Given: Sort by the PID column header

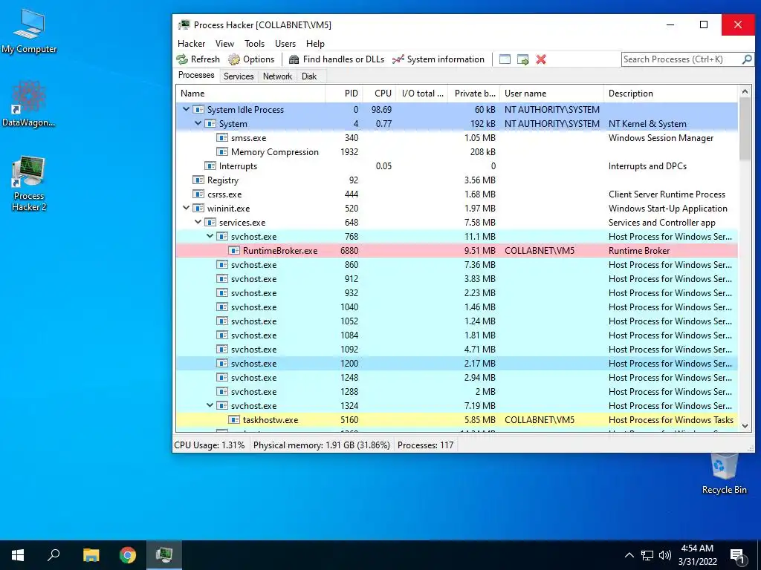Looking at the screenshot, I should click(343, 94).
